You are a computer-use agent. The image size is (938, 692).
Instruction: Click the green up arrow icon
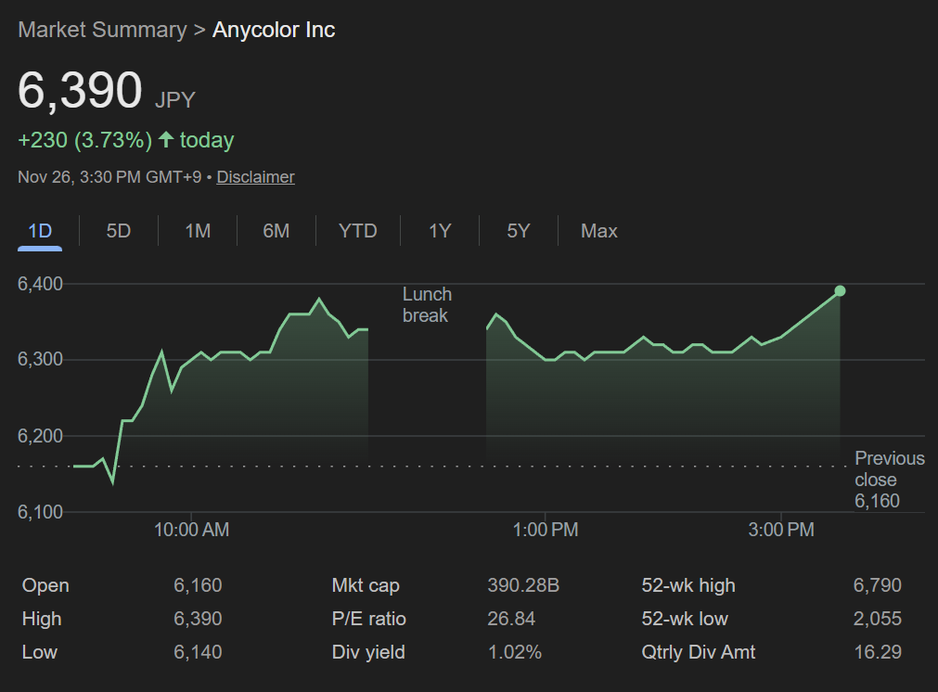pos(166,139)
